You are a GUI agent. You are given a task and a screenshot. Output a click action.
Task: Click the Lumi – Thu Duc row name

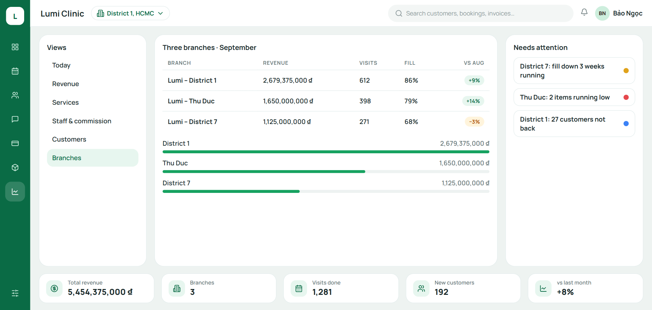pyautogui.click(x=191, y=101)
